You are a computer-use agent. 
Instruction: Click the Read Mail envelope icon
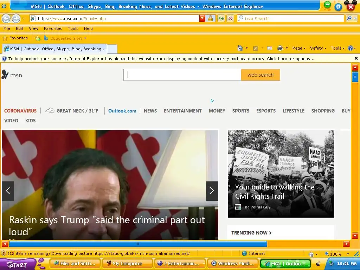point(270,48)
